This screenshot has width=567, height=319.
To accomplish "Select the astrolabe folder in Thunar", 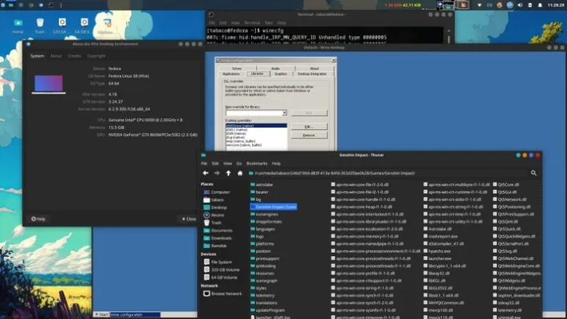I will (262, 184).
